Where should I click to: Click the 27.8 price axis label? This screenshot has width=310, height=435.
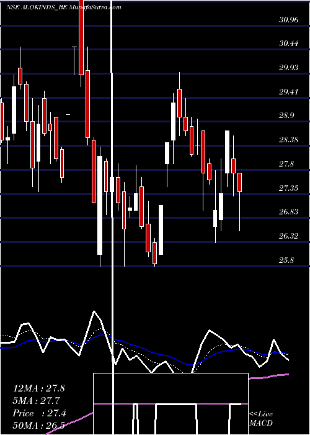click(x=286, y=164)
